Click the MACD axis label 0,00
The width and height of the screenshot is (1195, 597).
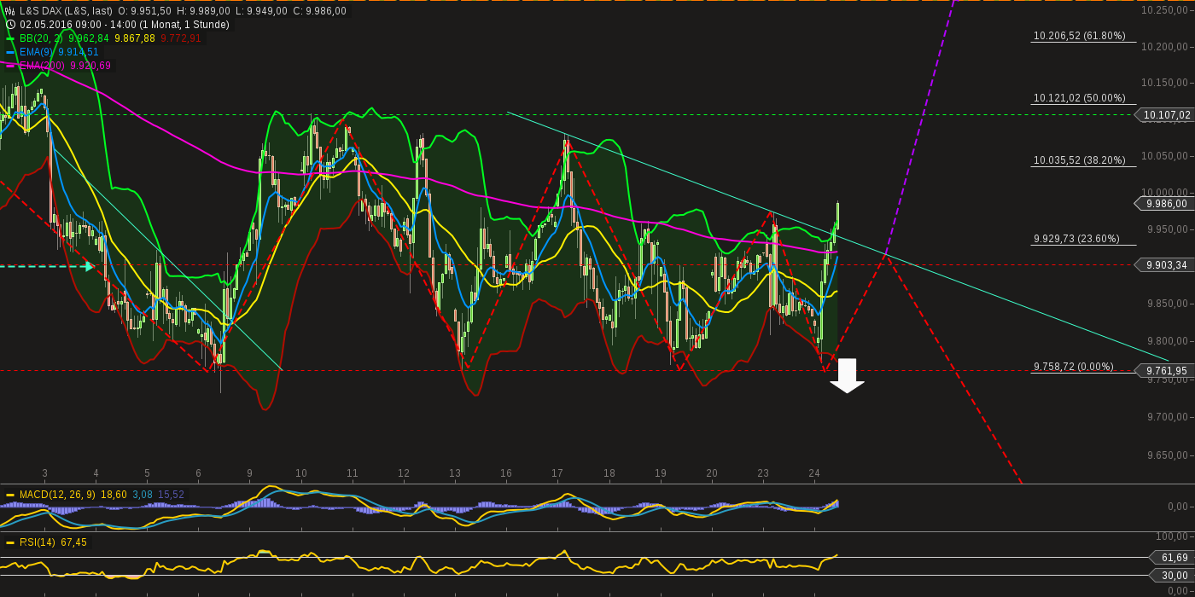coord(1177,507)
